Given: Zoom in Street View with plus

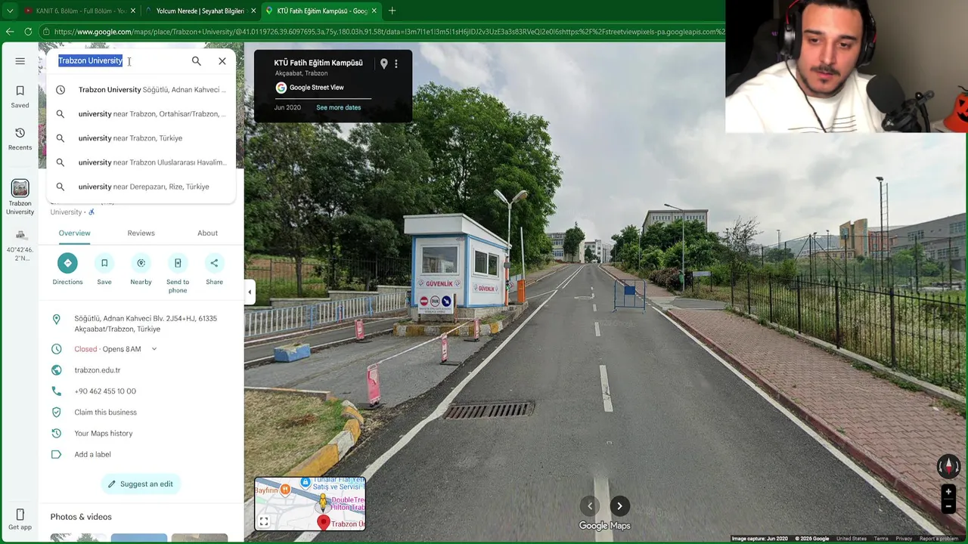Looking at the screenshot, I should [x=948, y=492].
